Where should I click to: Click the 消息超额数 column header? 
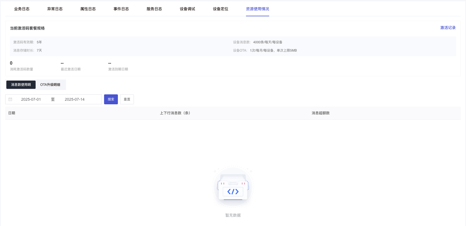click(321, 113)
